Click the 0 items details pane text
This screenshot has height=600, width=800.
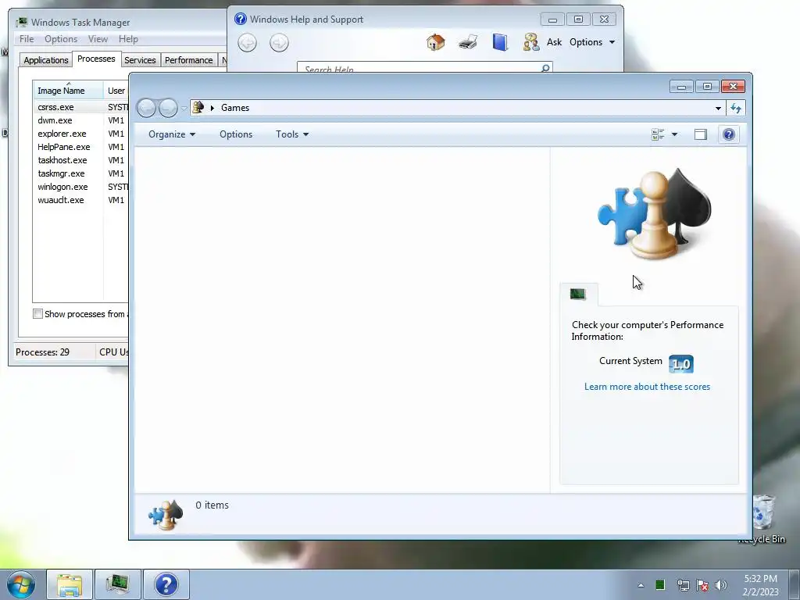point(212,505)
